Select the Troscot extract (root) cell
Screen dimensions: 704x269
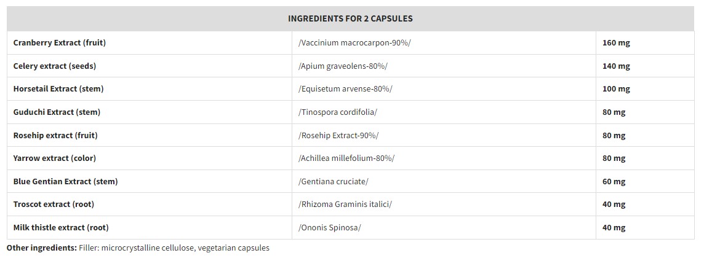tap(54, 204)
